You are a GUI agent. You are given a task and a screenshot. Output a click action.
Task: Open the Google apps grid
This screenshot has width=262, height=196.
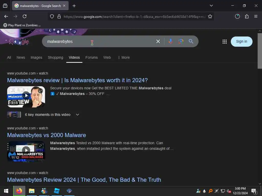[x=225, y=42]
